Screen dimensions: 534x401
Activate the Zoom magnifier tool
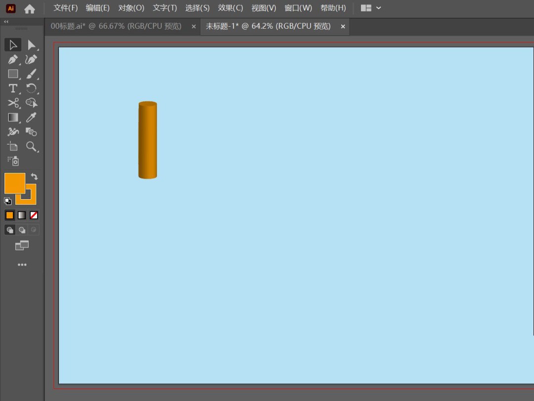pos(32,147)
